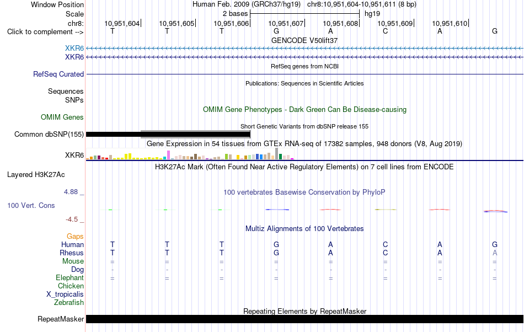Open the GTEx Gene Expression track title
Image resolution: width=524 pixels, height=332 pixels.
[304, 143]
